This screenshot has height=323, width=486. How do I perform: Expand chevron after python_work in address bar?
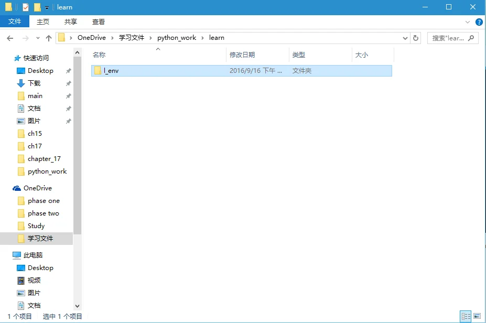[x=202, y=38]
